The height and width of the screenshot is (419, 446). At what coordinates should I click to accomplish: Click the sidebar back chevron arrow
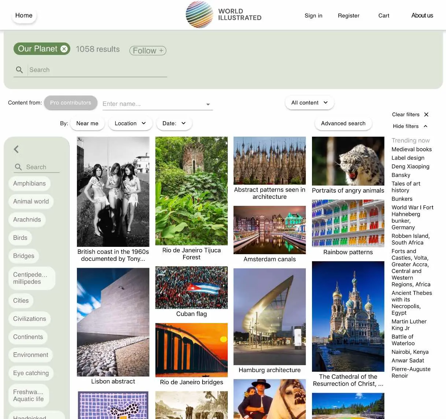(16, 149)
